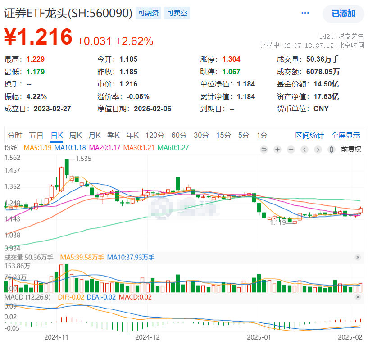Open the more options ellipsis icon
The height and width of the screenshot is (345, 368).
point(305,14)
